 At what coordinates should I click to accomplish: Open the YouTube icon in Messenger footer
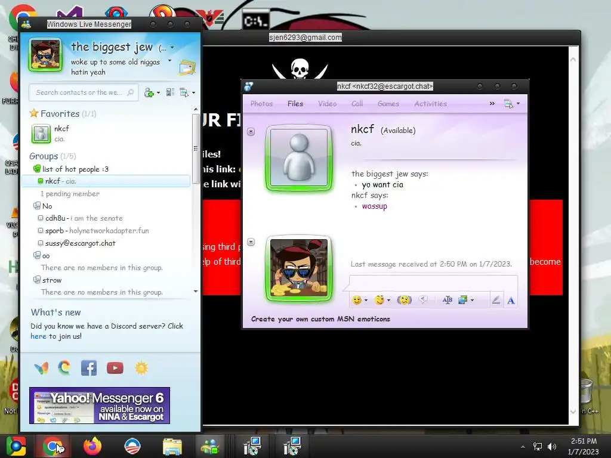[x=115, y=367]
